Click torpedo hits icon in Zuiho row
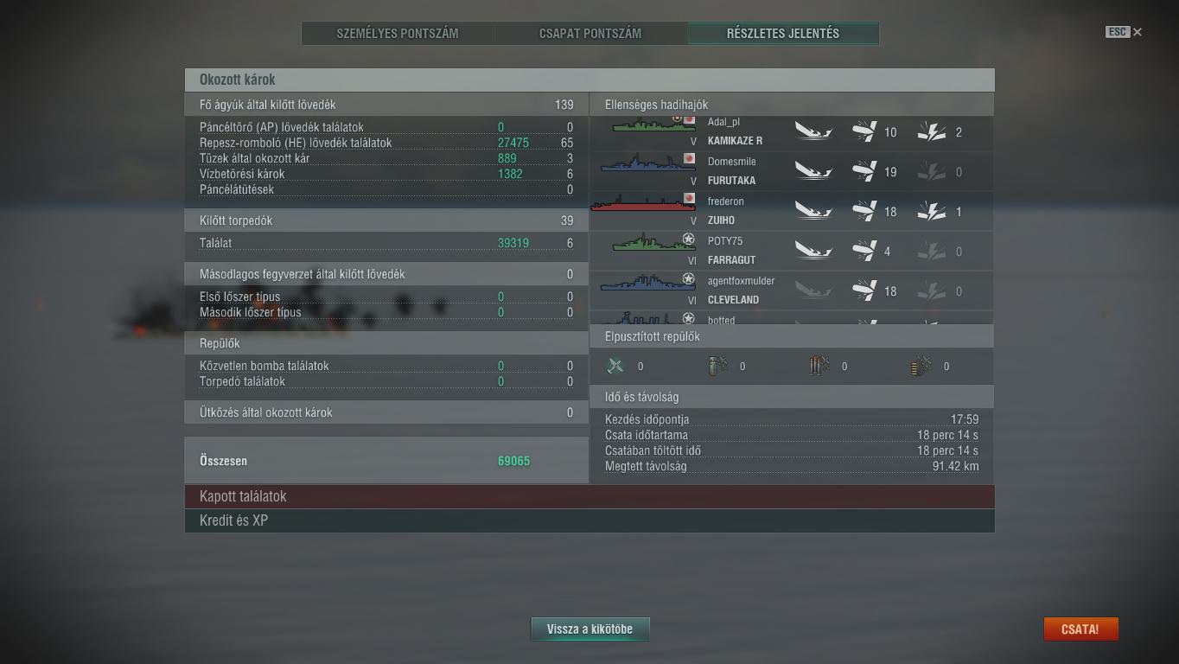 pyautogui.click(x=932, y=212)
